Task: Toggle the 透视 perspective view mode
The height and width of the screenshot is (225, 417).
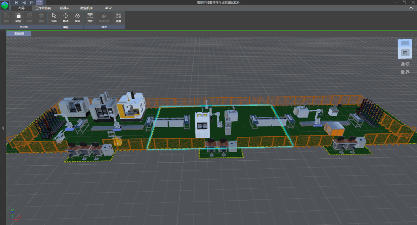Action: 405,64
